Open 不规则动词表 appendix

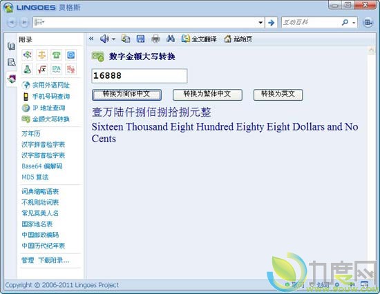(x=40, y=202)
